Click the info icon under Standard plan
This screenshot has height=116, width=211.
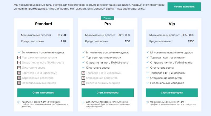(19, 102)
